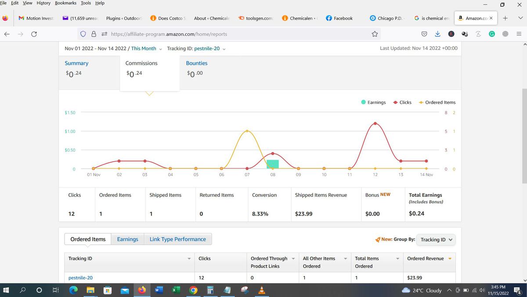The height and width of the screenshot is (297, 527).
Task: Open the Tools menu
Action: pyautogui.click(x=86, y=3)
